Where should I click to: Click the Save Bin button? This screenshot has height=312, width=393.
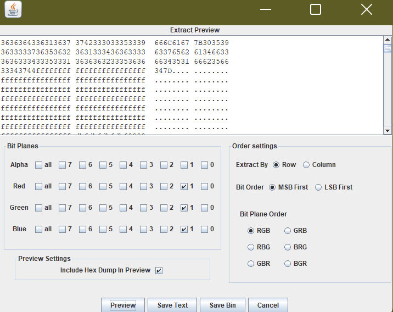point(222,305)
